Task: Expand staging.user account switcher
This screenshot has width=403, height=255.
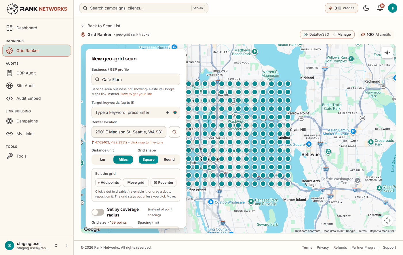Action: tap(56, 246)
